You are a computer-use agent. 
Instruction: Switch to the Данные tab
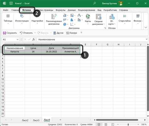[72, 10]
